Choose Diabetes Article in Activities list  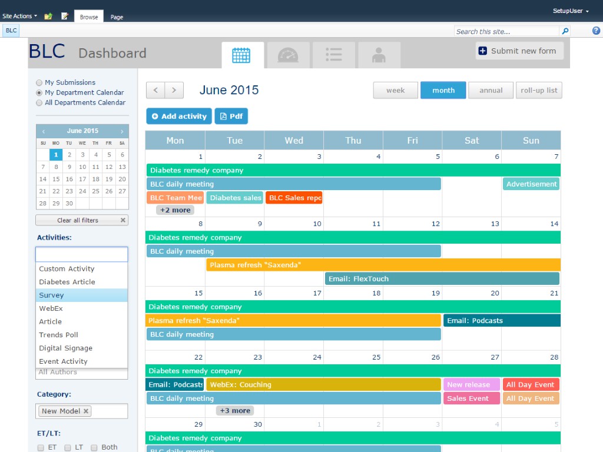[x=81, y=282]
